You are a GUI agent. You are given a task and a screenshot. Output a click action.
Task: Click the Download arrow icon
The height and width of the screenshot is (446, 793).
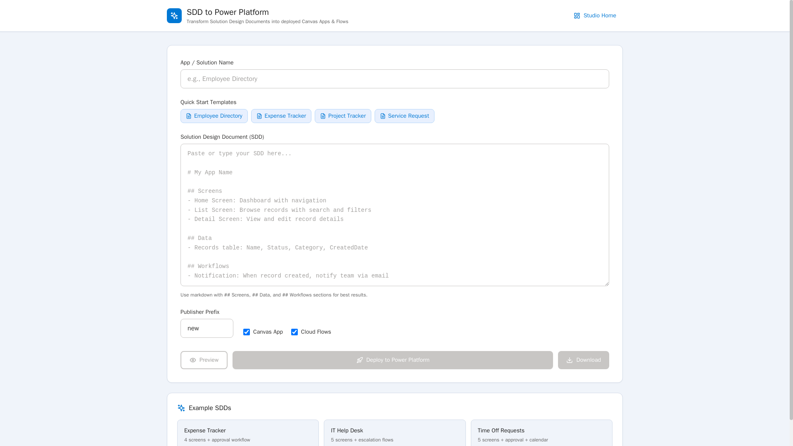570,360
